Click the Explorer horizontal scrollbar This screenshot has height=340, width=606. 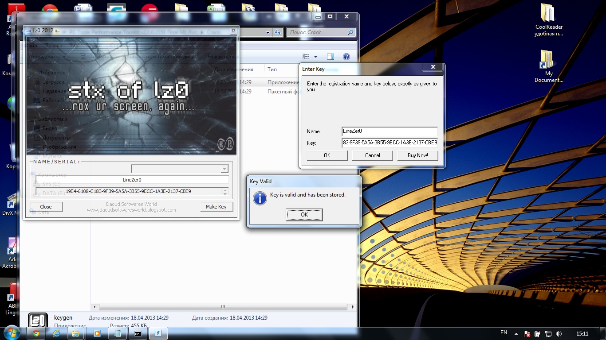[x=223, y=307]
